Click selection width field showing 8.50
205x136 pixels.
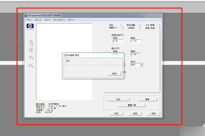118,41
